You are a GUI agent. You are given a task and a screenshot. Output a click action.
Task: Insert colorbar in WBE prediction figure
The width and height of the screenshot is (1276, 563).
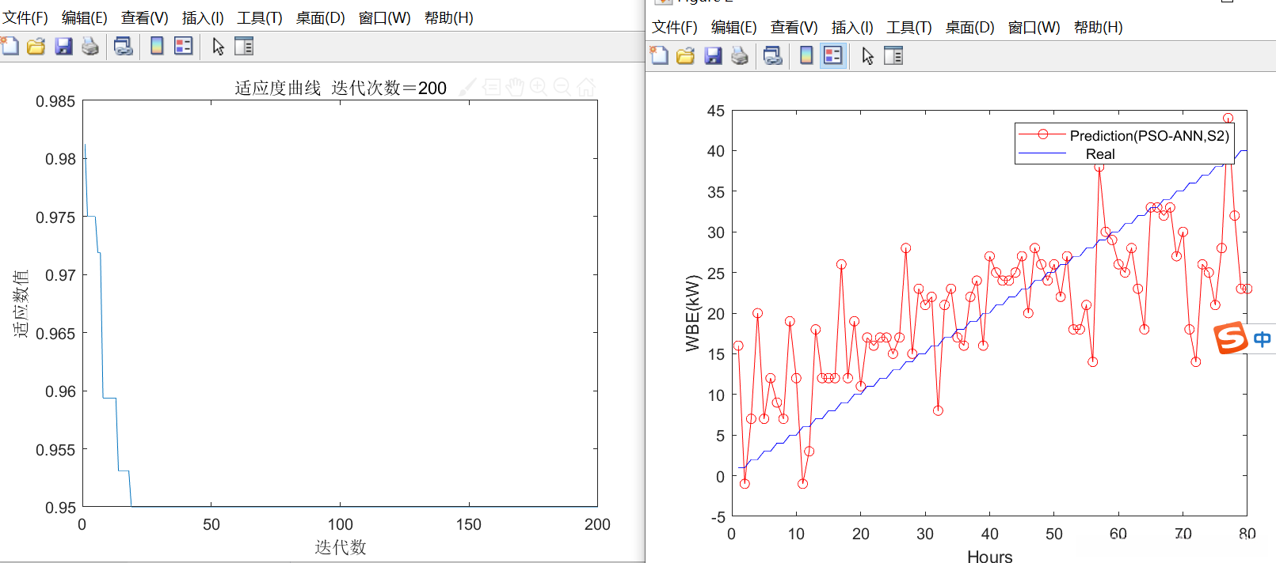click(806, 55)
